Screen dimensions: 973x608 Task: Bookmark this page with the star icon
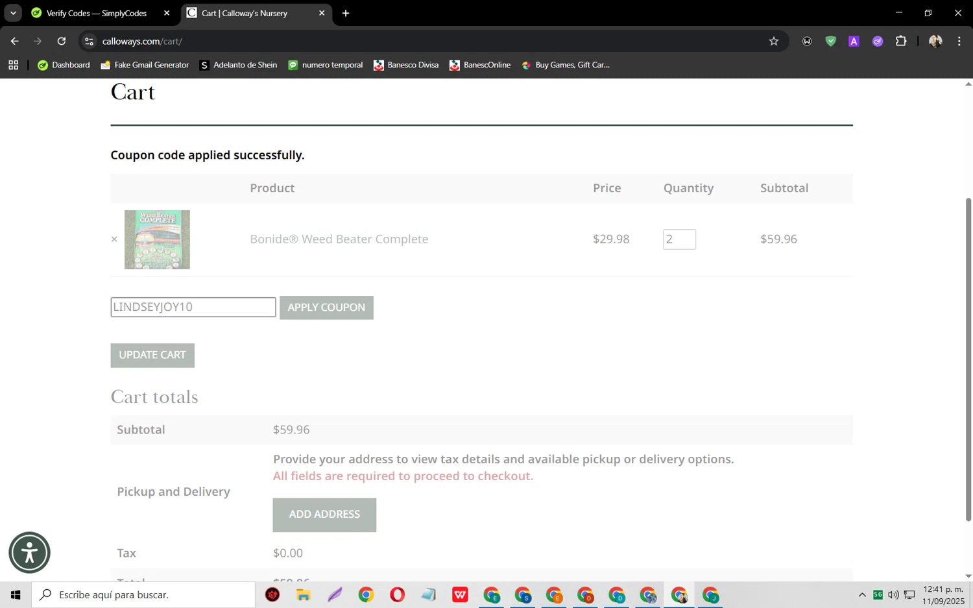774,41
